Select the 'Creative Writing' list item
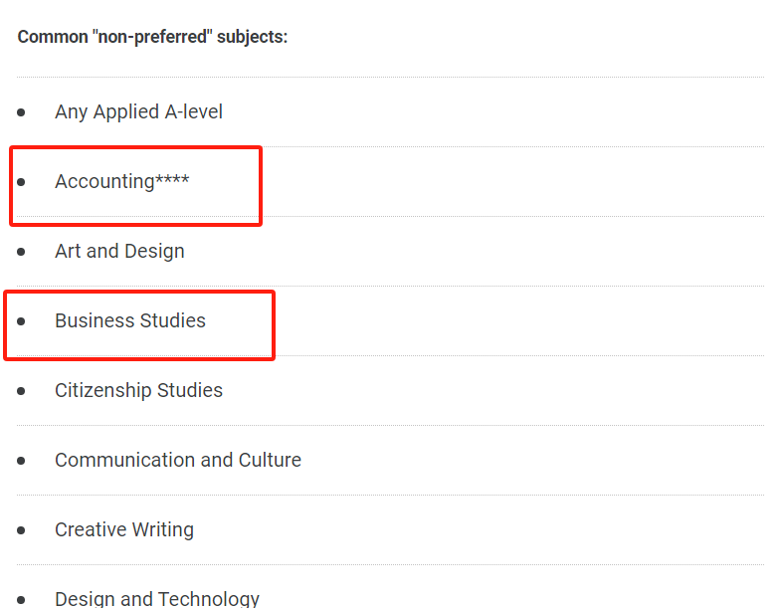Image resolution: width=782 pixels, height=608 pixels. [124, 529]
